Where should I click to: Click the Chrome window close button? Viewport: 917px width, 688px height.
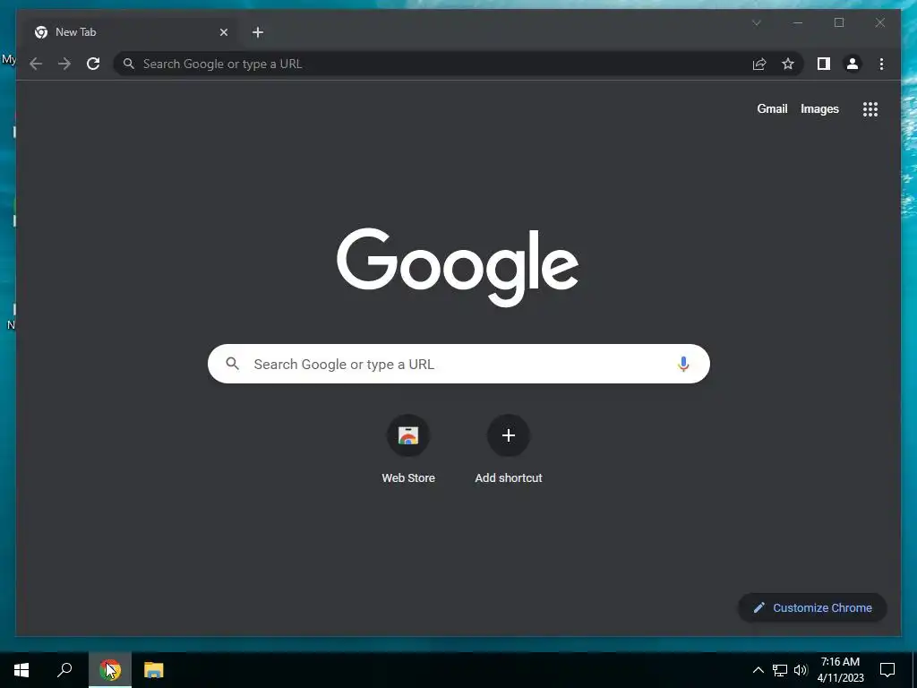pyautogui.click(x=879, y=22)
